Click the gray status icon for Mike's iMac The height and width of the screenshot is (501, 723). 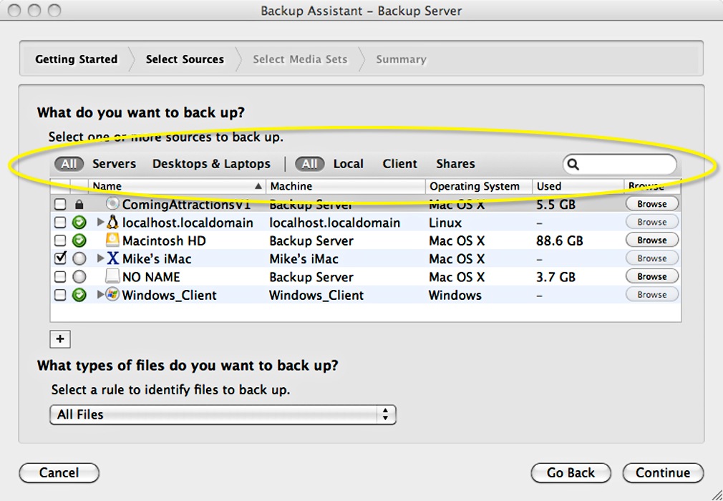tap(79, 258)
